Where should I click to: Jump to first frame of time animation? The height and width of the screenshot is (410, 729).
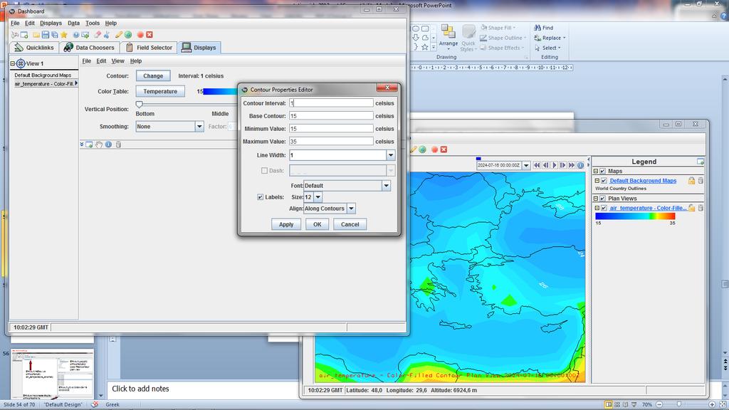(x=537, y=165)
